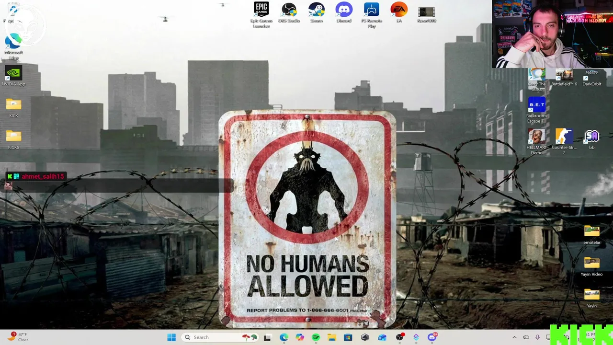
Task: Launch the PS Remote Play shortcut
Action: 372,15
